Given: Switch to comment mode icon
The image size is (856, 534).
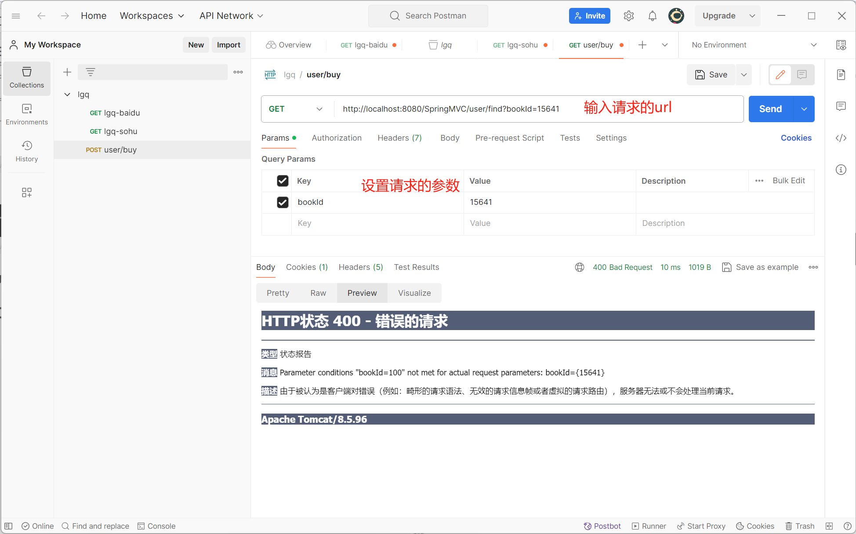Looking at the screenshot, I should pyautogui.click(x=802, y=75).
